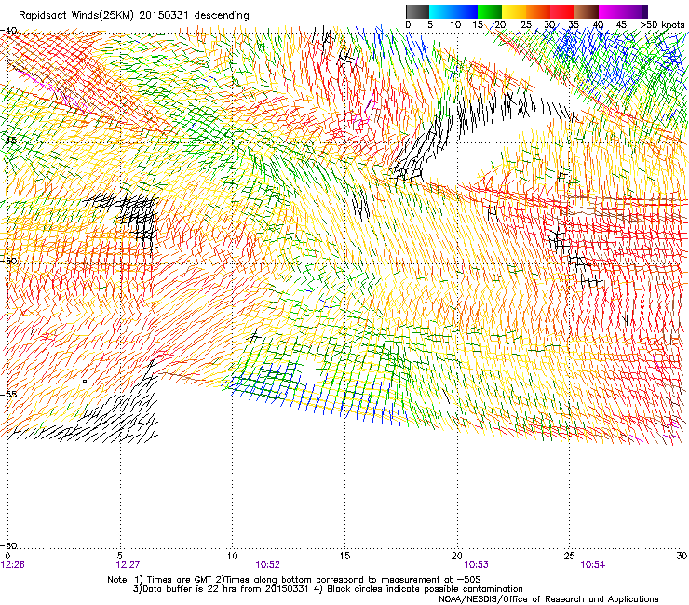Click the '5' longitude label on bottom axis
Viewport: 689px width, 605px height.
pyautogui.click(x=120, y=556)
